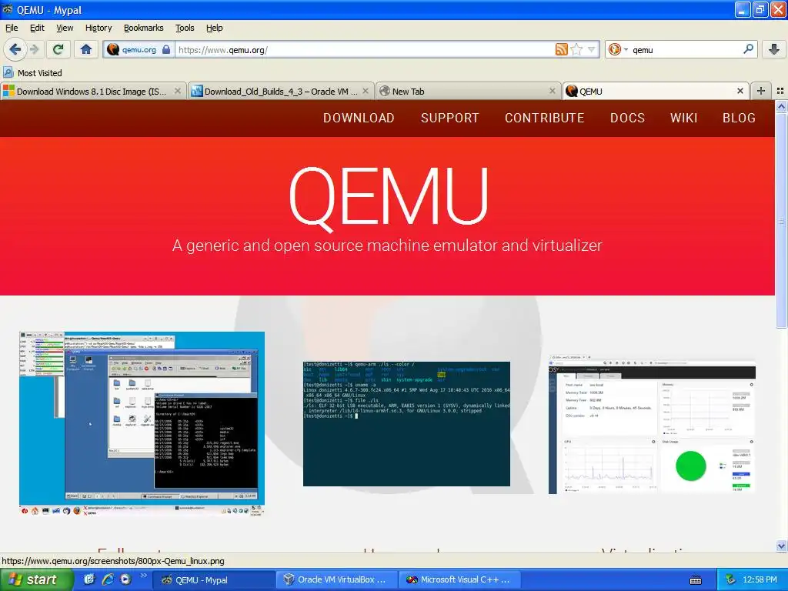The width and height of the screenshot is (788, 591).
Task: Open the Bookmarks menu
Action: (x=143, y=28)
